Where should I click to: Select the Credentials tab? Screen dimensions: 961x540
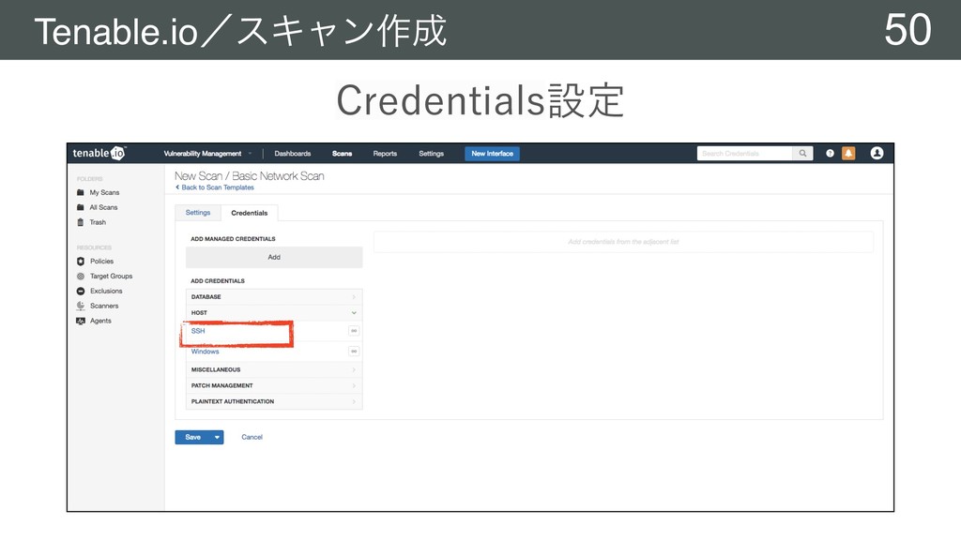(250, 213)
